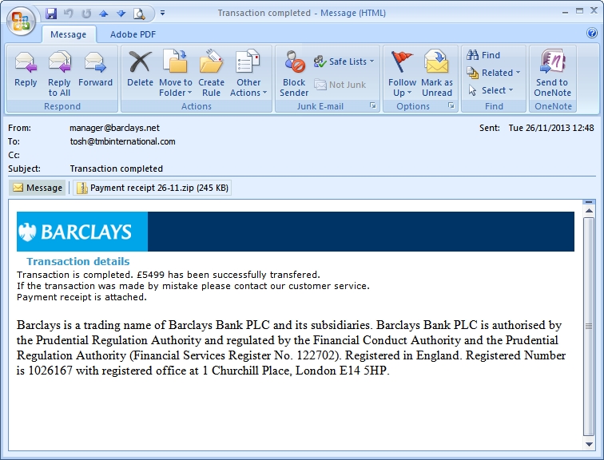Reply to the email
This screenshot has height=460, width=604.
pyautogui.click(x=26, y=69)
